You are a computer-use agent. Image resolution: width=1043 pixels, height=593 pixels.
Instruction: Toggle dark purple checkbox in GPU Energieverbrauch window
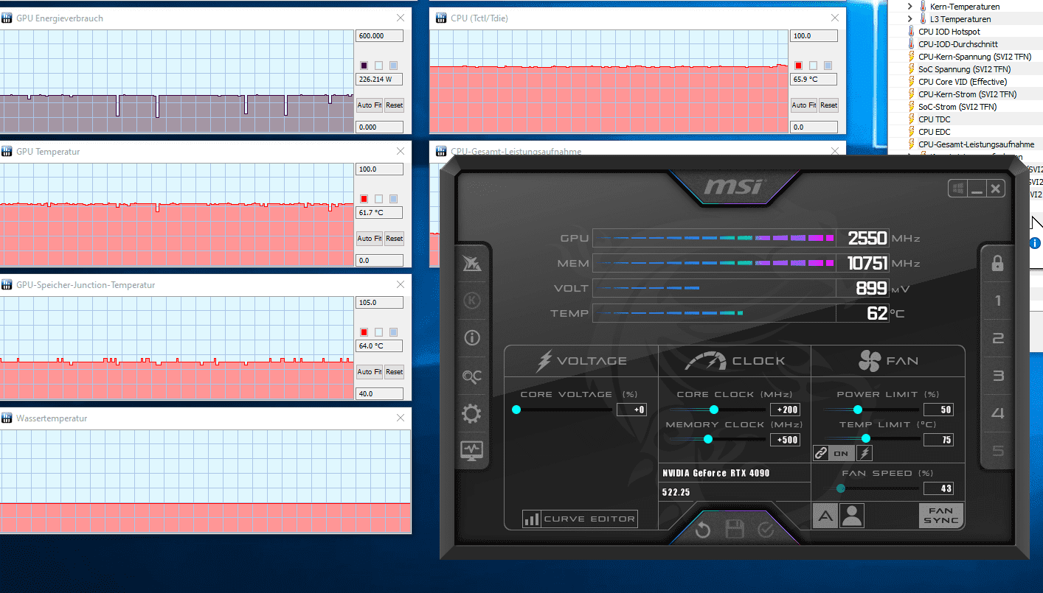(x=364, y=66)
